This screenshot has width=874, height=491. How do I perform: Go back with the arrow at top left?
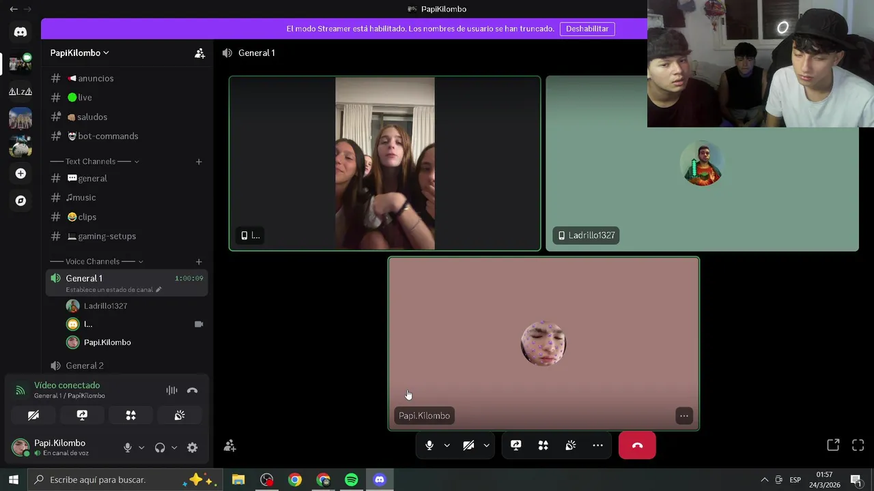pos(14,9)
